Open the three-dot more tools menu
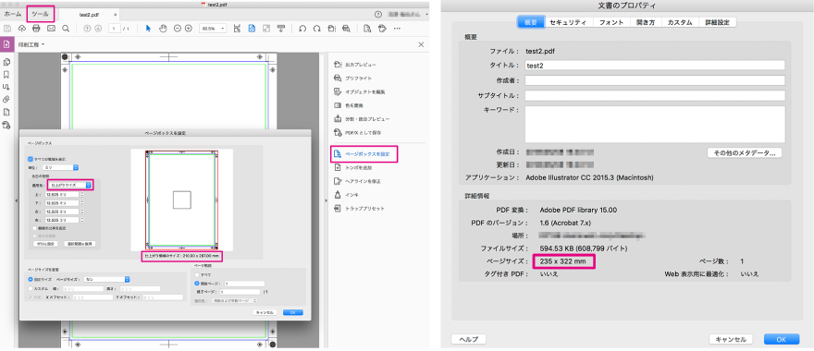 [397, 28]
